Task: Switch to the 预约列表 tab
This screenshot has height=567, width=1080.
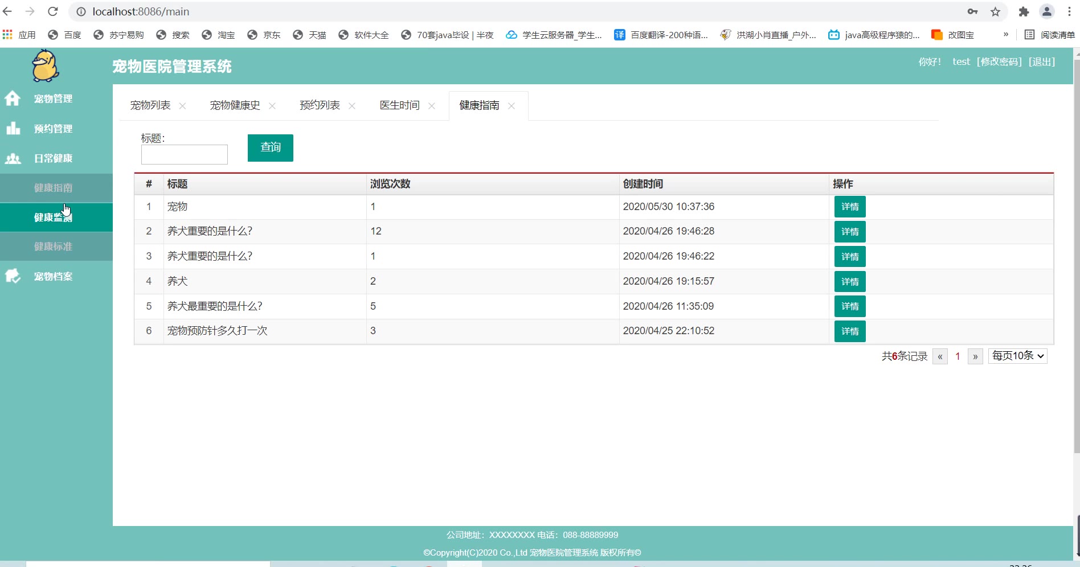Action: coord(320,105)
